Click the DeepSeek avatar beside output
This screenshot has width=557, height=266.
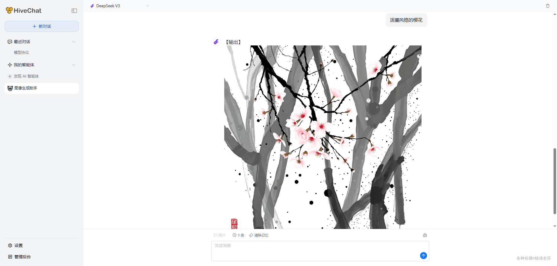point(216,42)
